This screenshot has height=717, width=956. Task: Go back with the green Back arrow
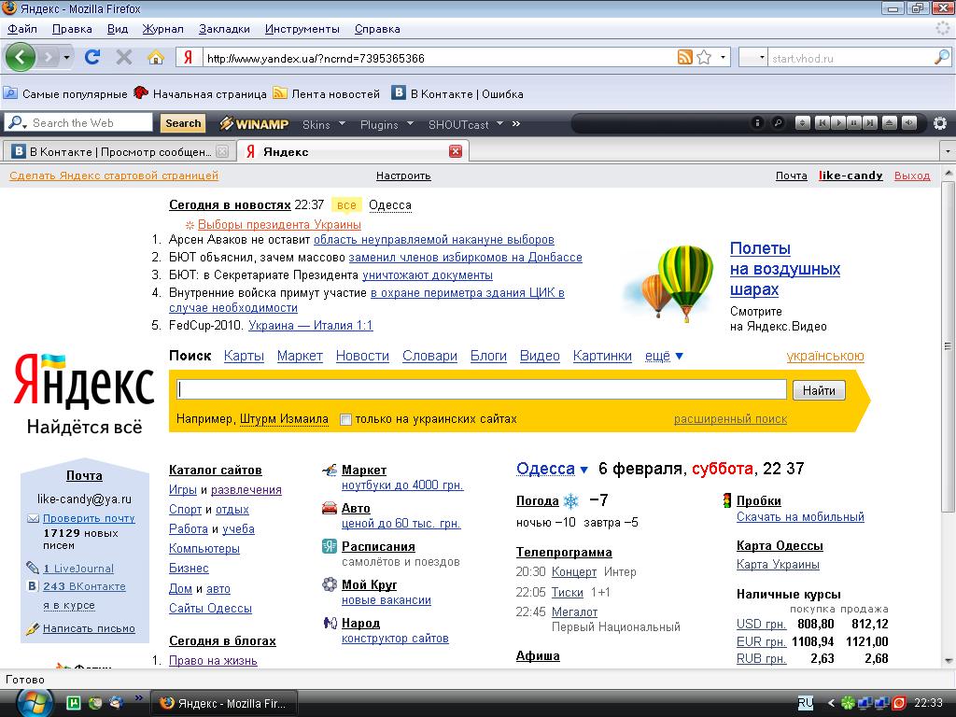(21, 57)
